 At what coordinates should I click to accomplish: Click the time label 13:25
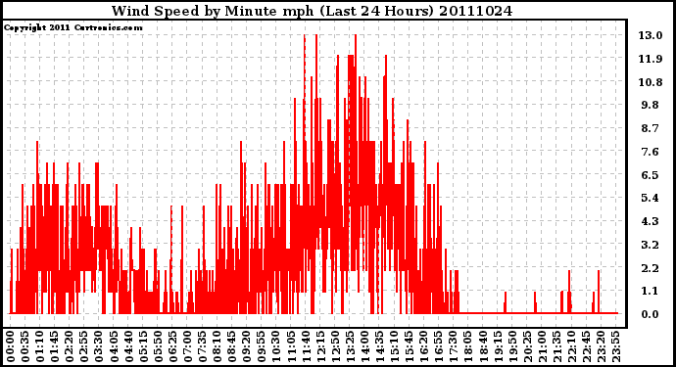pyautogui.click(x=350, y=347)
